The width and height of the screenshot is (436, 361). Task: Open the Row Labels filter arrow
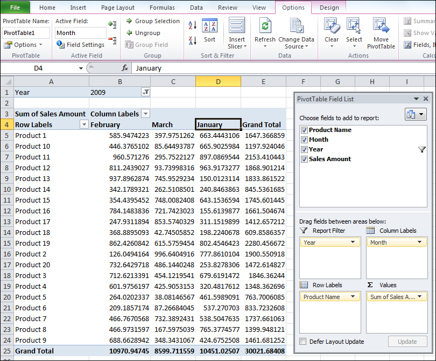[85, 124]
